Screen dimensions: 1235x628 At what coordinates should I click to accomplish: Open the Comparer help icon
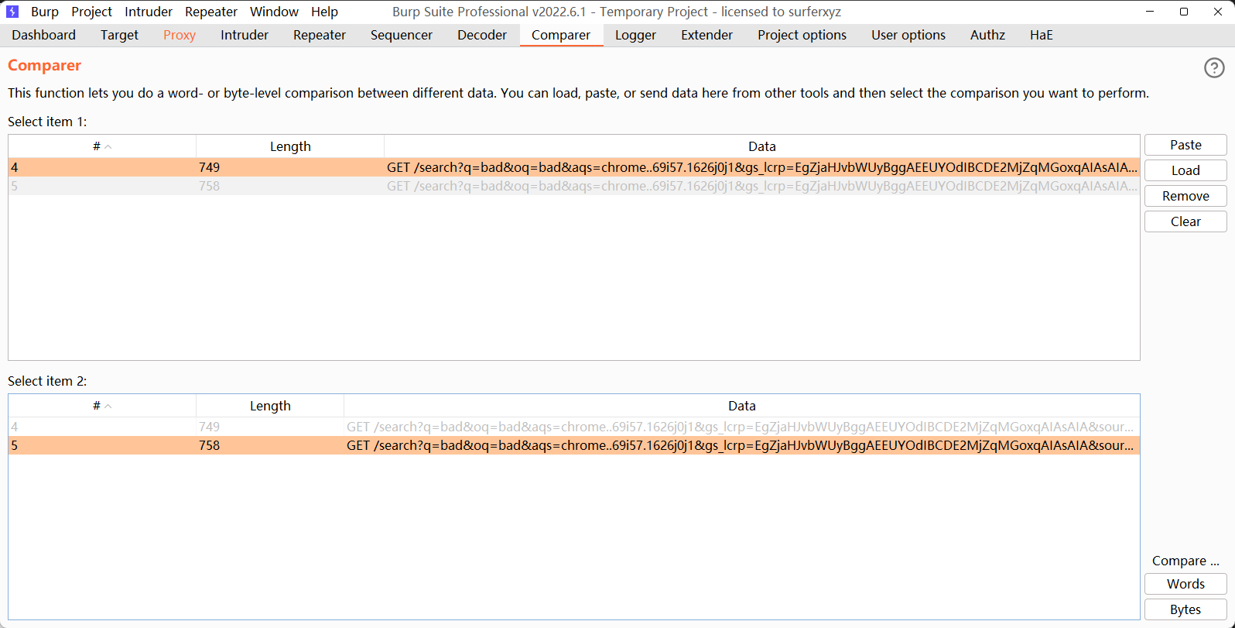1214,68
